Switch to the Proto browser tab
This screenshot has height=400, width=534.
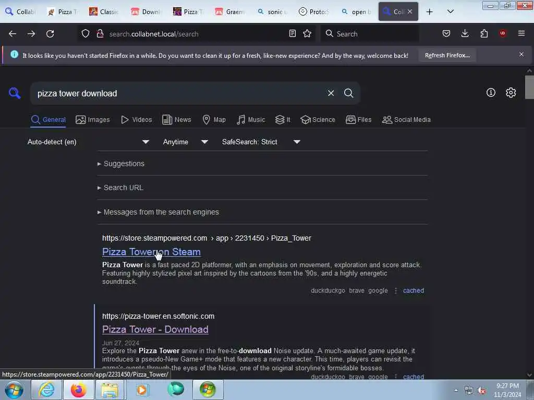click(x=313, y=12)
